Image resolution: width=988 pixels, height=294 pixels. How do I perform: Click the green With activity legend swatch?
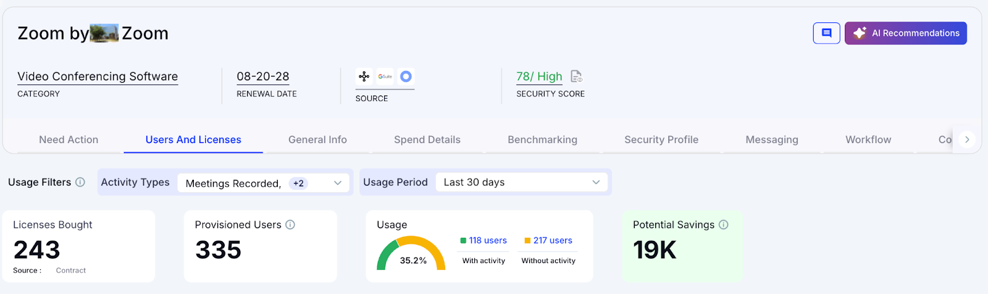click(x=463, y=240)
